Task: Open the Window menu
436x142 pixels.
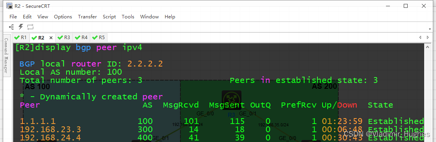Action: [149, 16]
